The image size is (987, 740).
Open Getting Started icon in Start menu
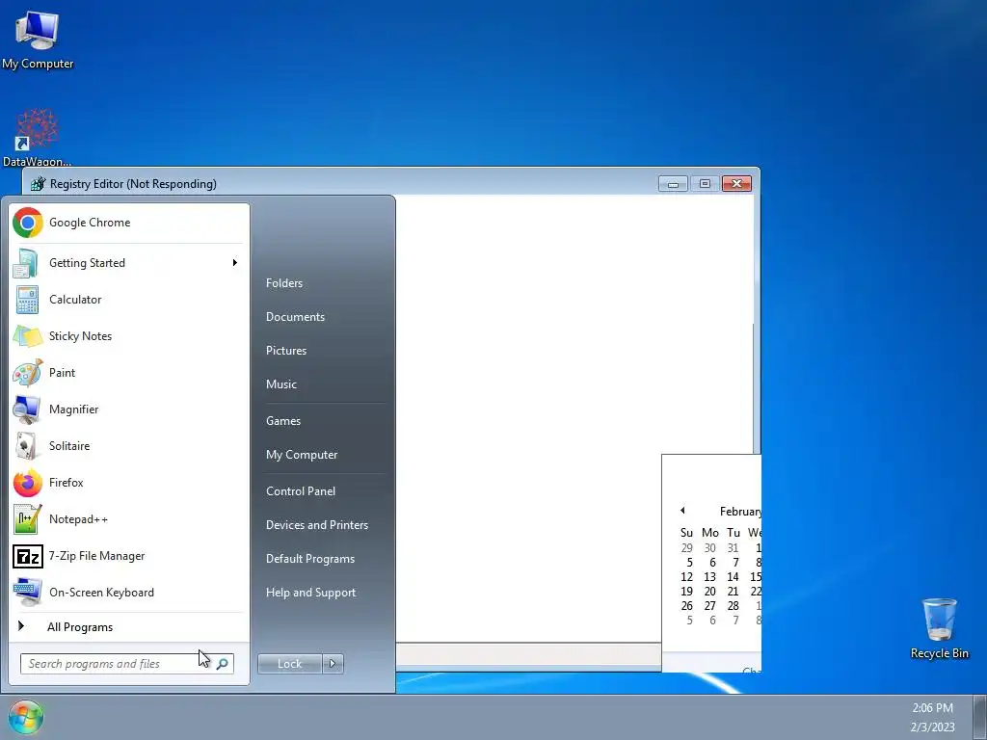coord(26,263)
